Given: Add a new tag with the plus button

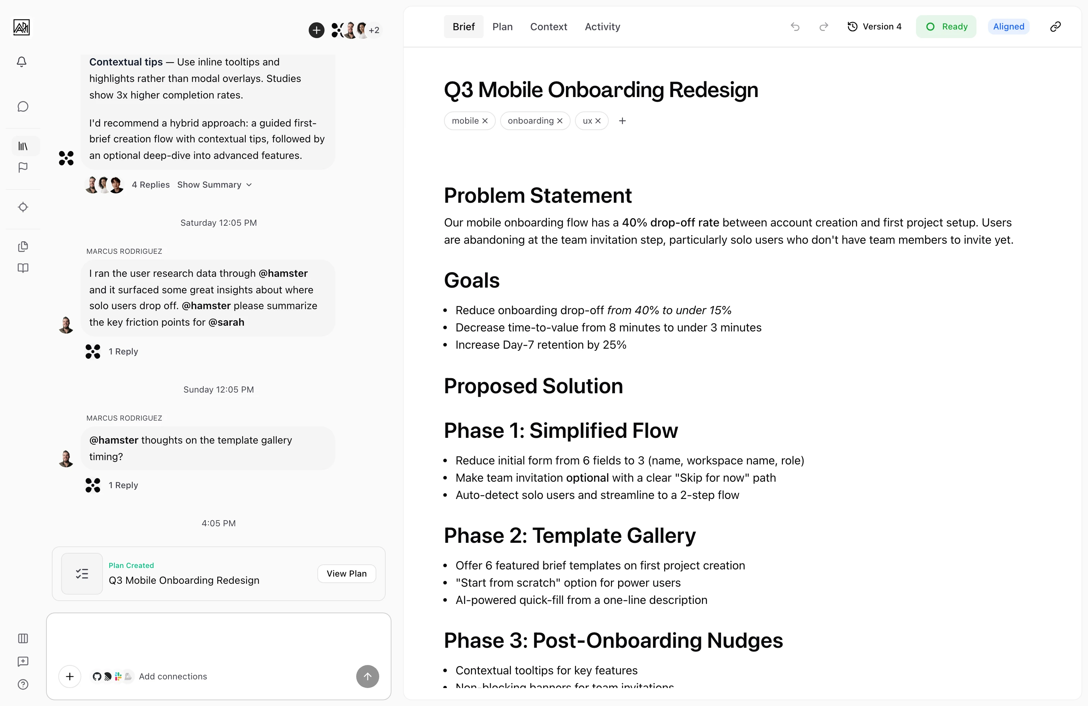Looking at the screenshot, I should tap(622, 120).
